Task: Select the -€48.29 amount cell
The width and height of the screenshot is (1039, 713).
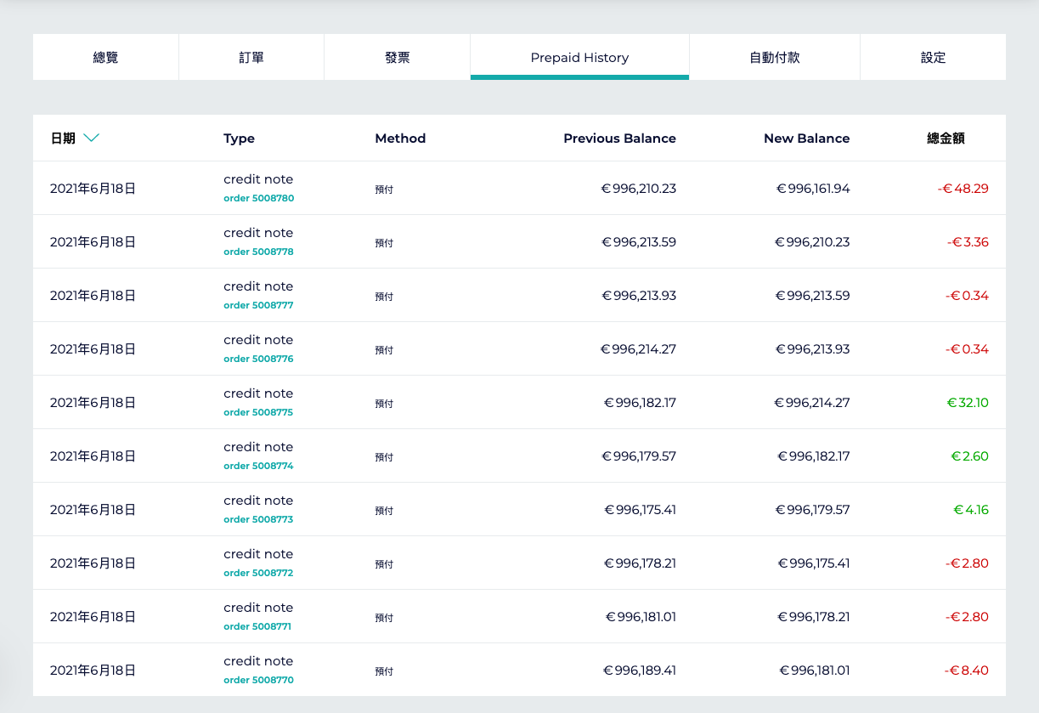Action: tap(963, 189)
